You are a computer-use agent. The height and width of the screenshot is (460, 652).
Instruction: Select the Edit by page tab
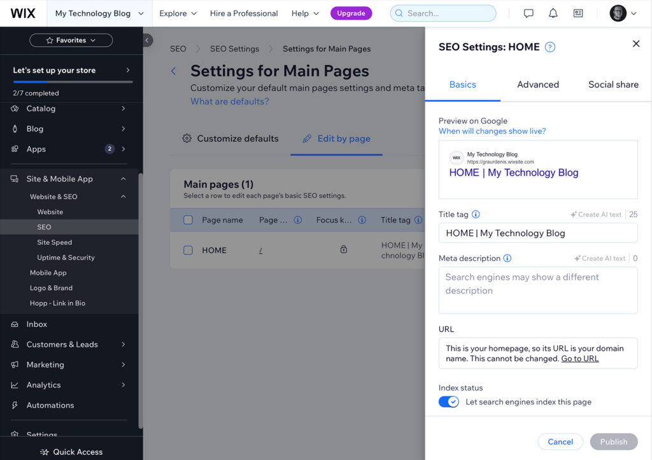click(x=336, y=139)
